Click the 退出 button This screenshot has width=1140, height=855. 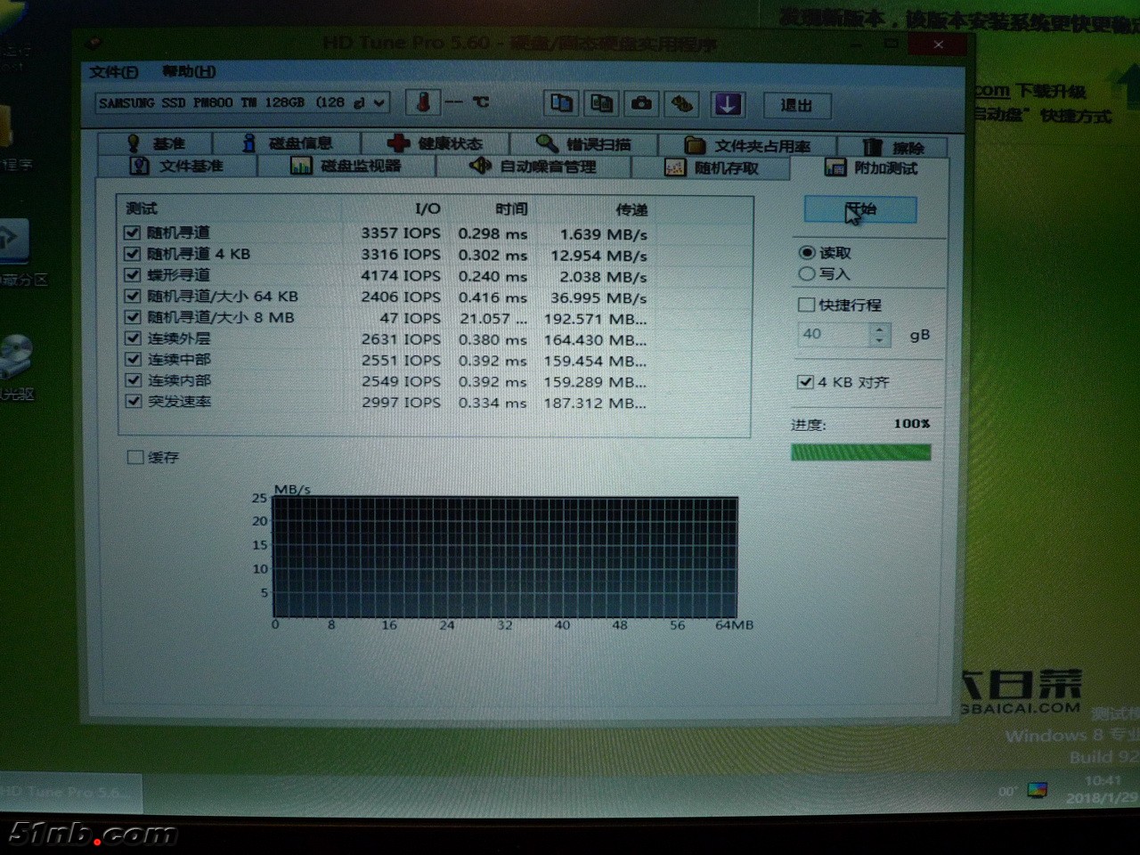796,105
